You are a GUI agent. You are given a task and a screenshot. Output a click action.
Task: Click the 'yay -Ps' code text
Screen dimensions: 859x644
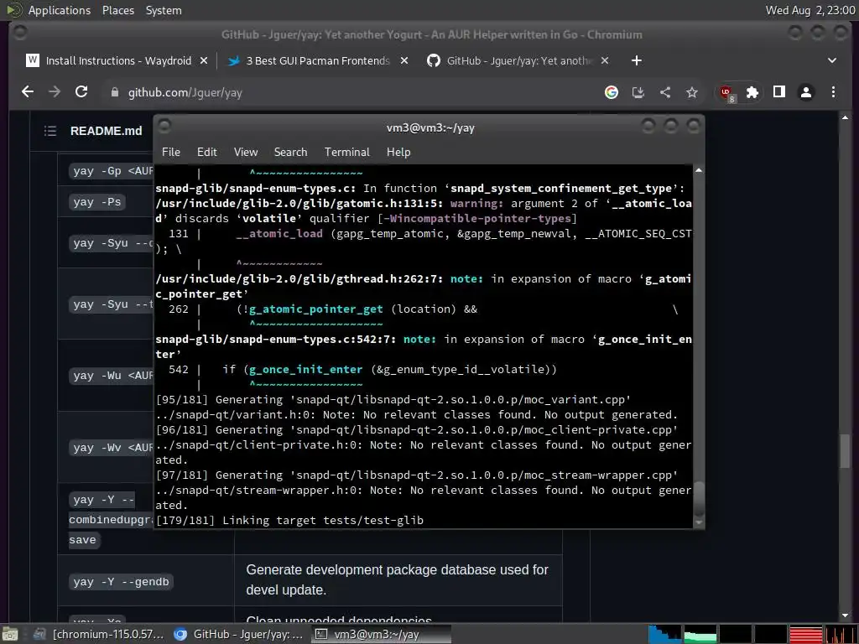(97, 202)
